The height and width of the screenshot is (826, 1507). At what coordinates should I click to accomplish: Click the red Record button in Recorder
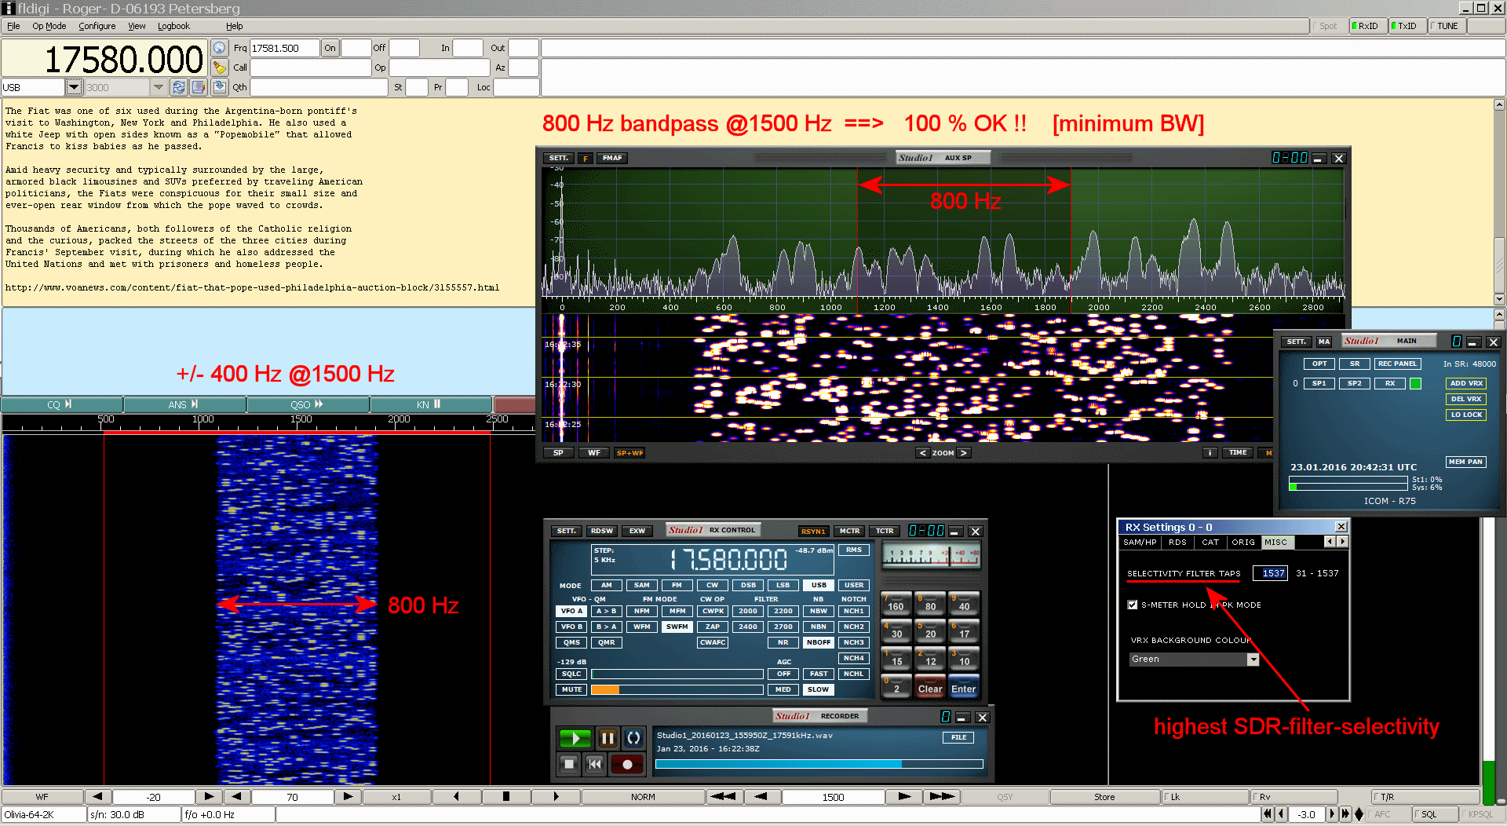(627, 764)
